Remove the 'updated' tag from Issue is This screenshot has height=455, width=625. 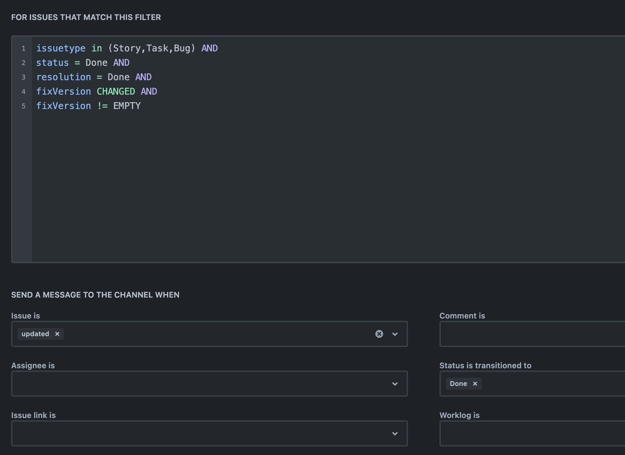(57, 334)
